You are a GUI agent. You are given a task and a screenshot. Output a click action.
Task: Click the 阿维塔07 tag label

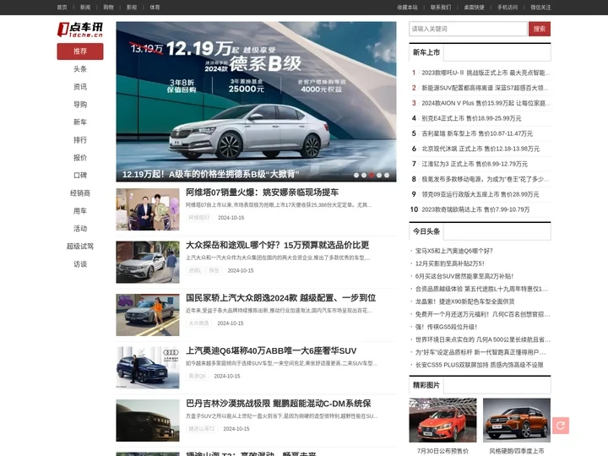click(199, 218)
